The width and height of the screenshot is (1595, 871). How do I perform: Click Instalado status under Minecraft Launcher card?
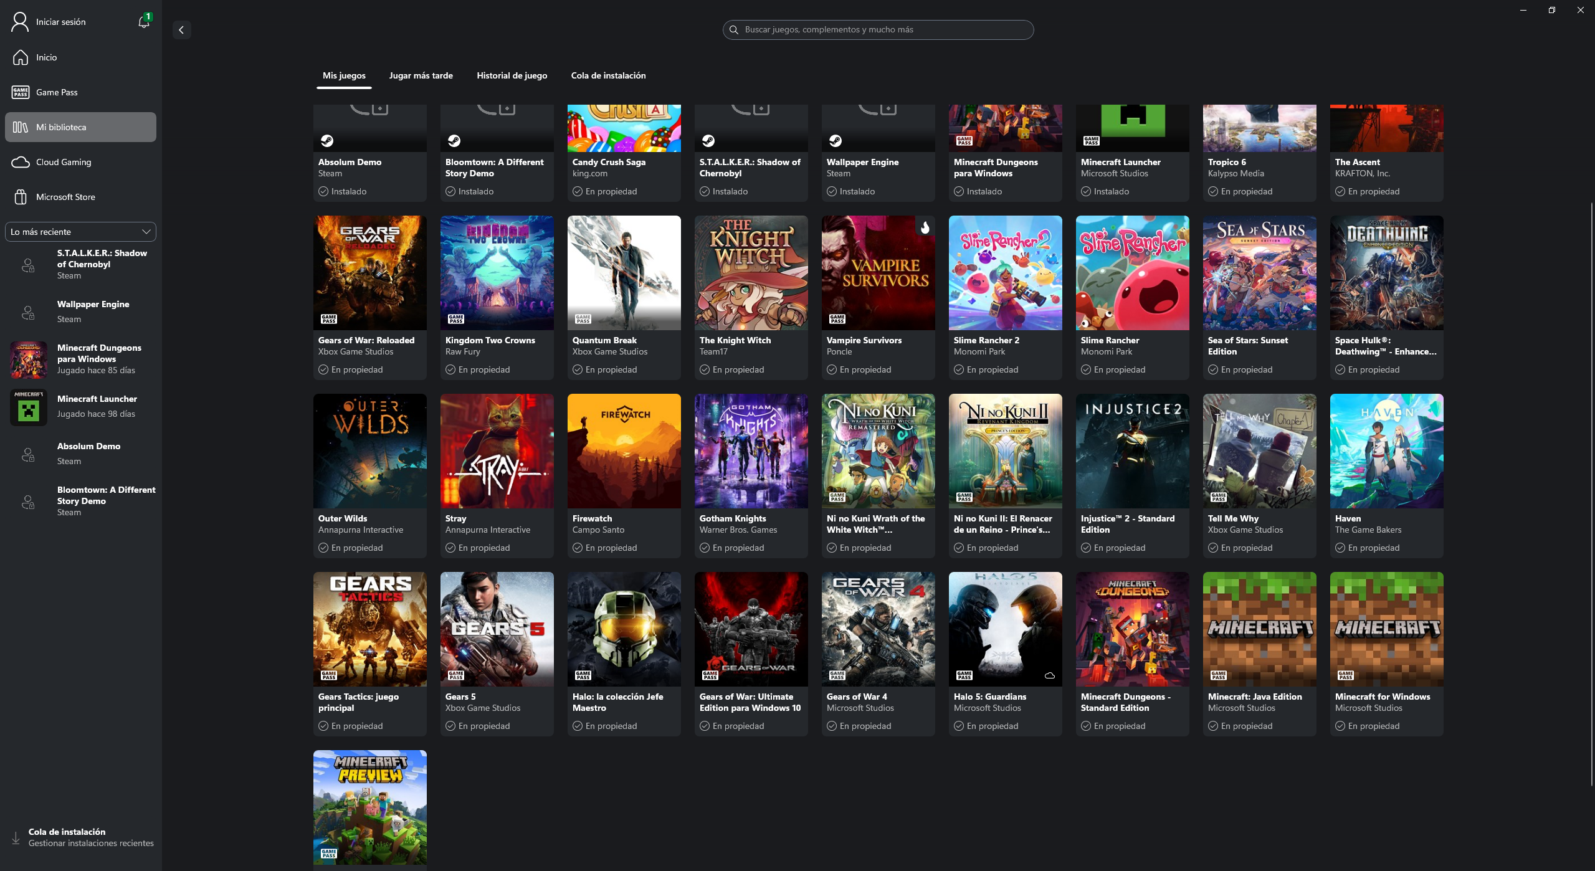(x=1105, y=191)
